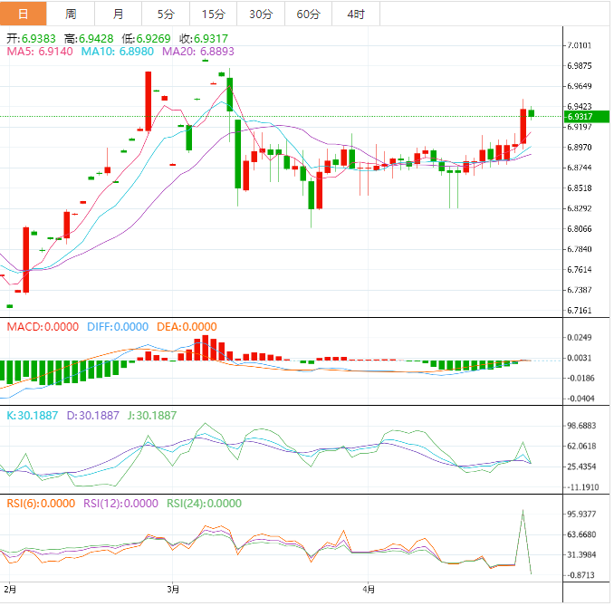Viewport: 614px width, 606px height.
Task: Select the MACD indicator label
Action: [x=43, y=326]
